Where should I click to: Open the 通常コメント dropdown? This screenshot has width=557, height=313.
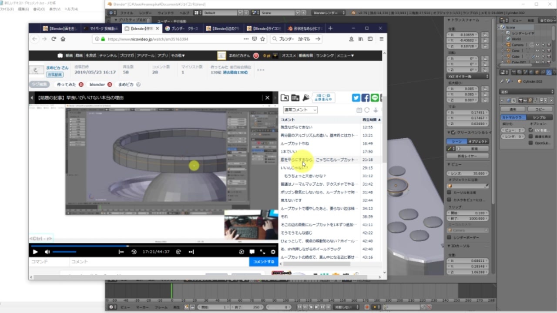(x=300, y=110)
